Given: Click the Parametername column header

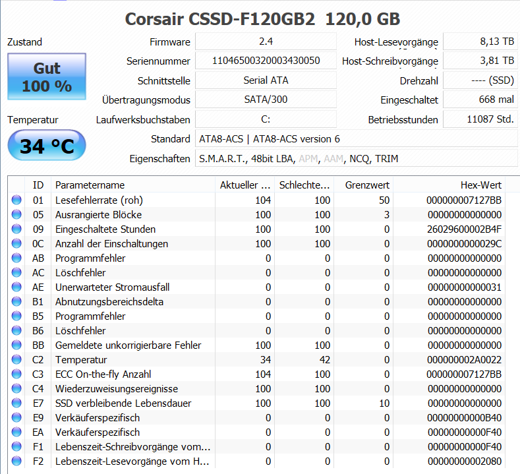Looking at the screenshot, I should coord(133,185).
